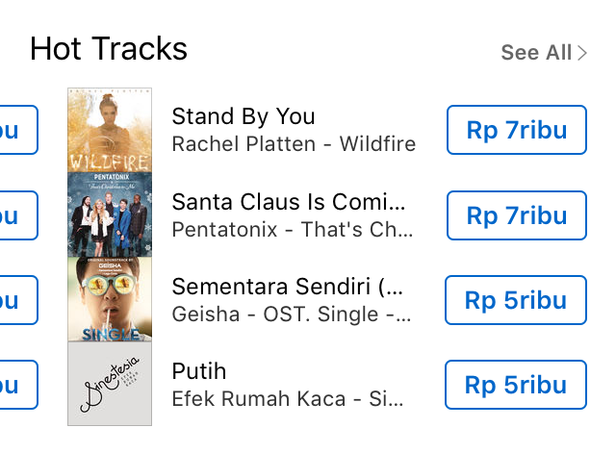Click the Pentatonix - That's Ch... subtitle text
616x453 pixels.
pyautogui.click(x=293, y=229)
